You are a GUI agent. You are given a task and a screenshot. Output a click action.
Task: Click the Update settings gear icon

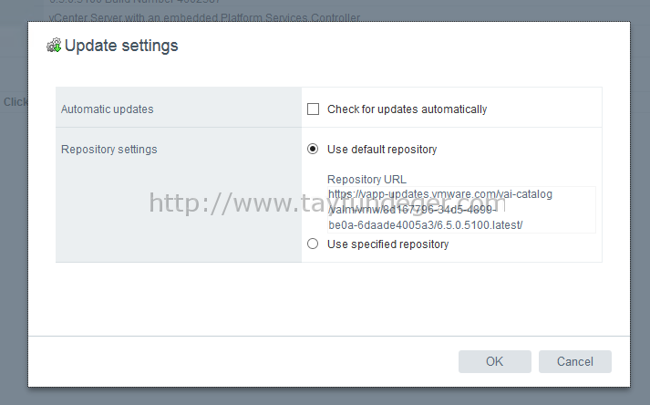54,46
